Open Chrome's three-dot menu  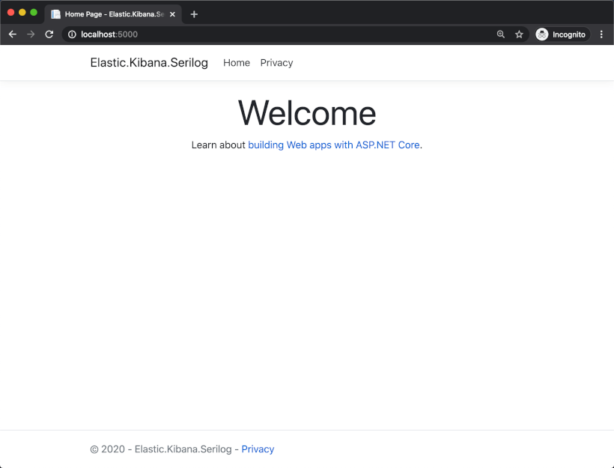click(x=601, y=34)
